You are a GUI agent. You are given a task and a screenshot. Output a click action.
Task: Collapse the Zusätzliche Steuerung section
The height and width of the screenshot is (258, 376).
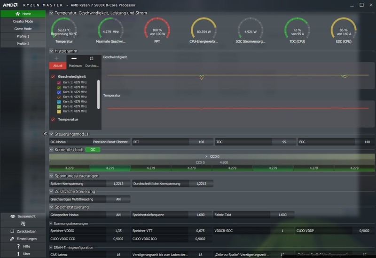pyautogui.click(x=51, y=192)
